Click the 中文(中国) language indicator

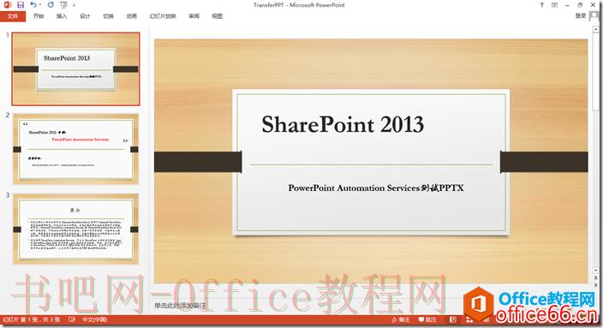pos(94,319)
